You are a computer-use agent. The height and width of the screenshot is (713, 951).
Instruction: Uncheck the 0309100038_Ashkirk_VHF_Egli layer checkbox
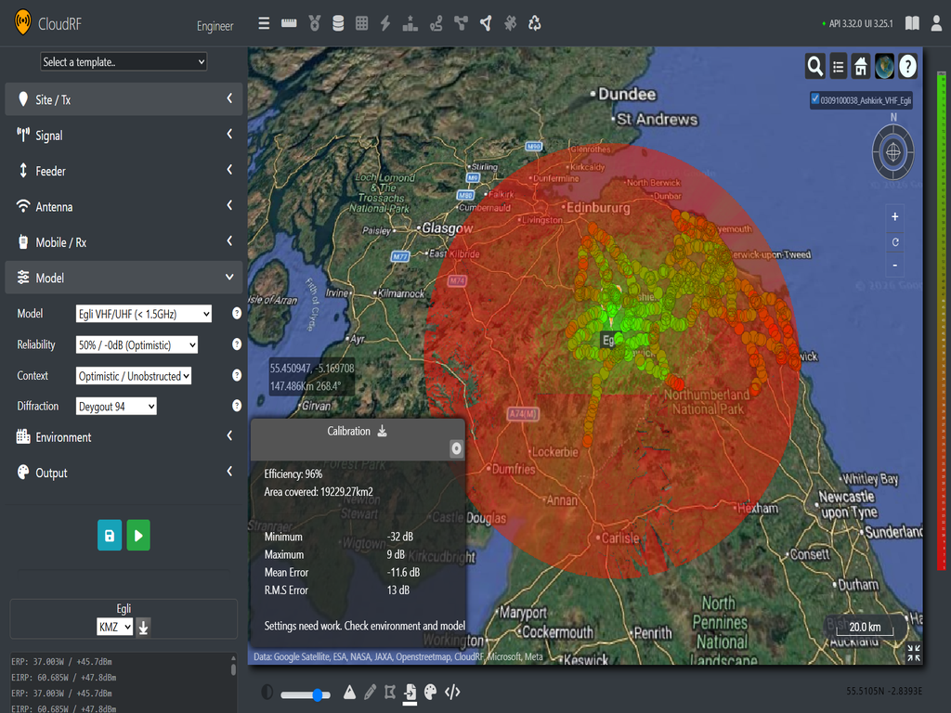[814, 98]
